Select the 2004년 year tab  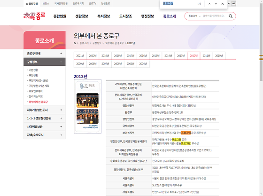[x=143, y=64]
